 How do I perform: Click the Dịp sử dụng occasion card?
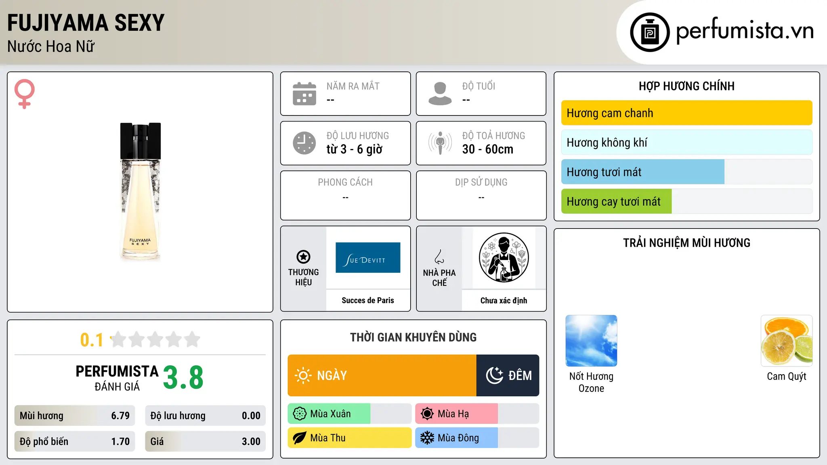coord(481,195)
